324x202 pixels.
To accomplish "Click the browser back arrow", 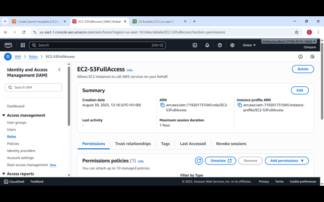I will (x=6, y=32).
